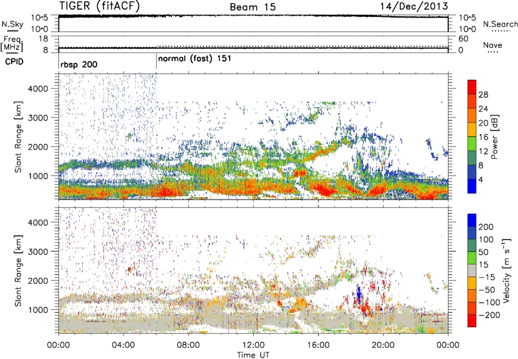Pick the top red segment of Power colorbar
Image resolution: width=518 pixels, height=359 pixels.
[472, 87]
